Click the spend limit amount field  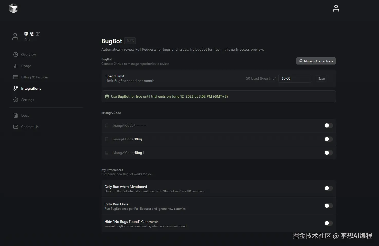pos(295,78)
